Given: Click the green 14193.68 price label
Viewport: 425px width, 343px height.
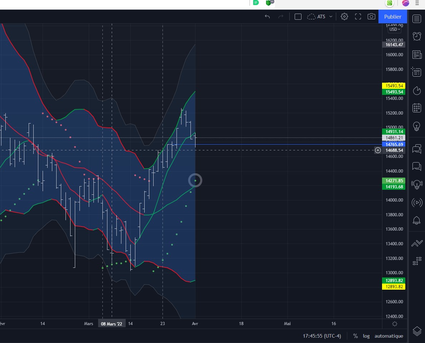Looking at the screenshot, I should coord(393,187).
